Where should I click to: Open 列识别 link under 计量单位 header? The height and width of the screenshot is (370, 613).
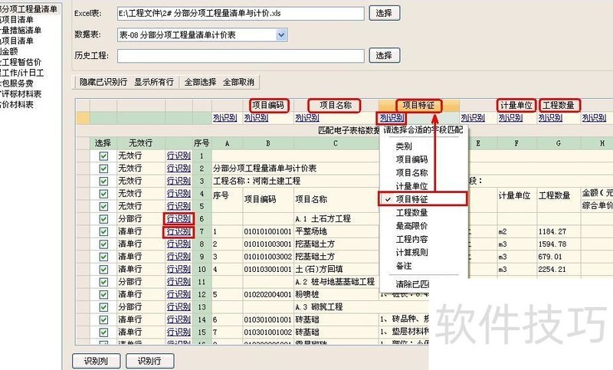point(510,118)
